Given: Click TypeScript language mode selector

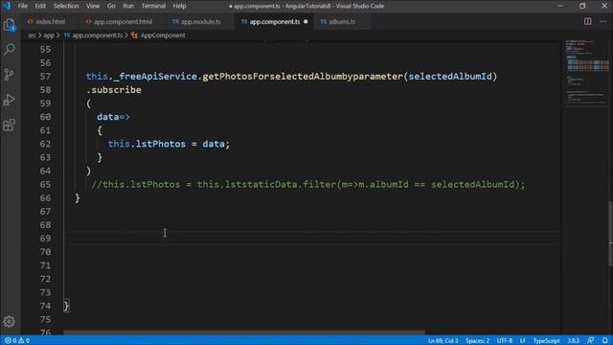Looking at the screenshot, I should click(x=546, y=341).
